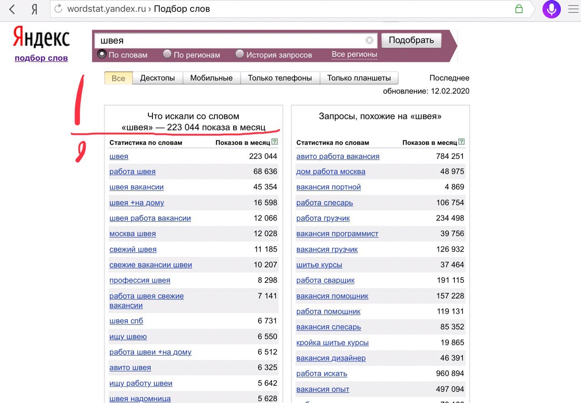Activate the purple microphone voice assistant

click(x=551, y=9)
